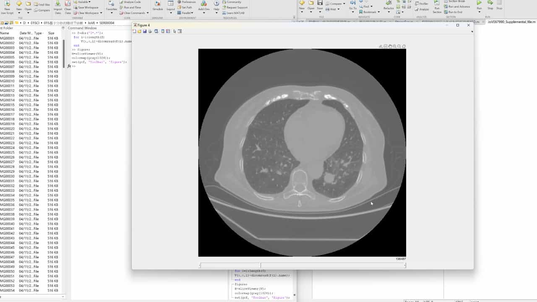Expand New dropdown in Home toolstrip

click(19, 13)
